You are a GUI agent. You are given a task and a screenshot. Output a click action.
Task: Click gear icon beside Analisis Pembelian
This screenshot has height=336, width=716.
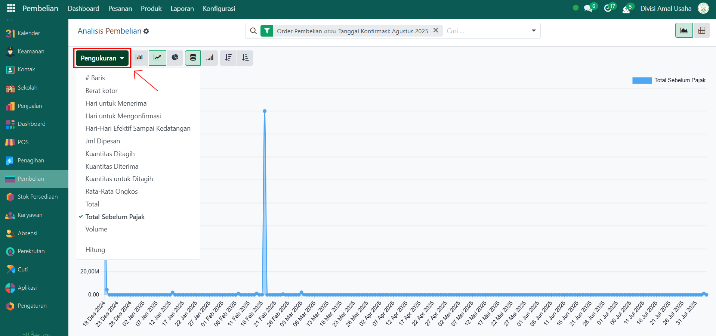(x=146, y=31)
